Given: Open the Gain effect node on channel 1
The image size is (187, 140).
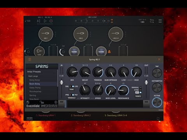Looking at the screenshot, I should (39, 51).
